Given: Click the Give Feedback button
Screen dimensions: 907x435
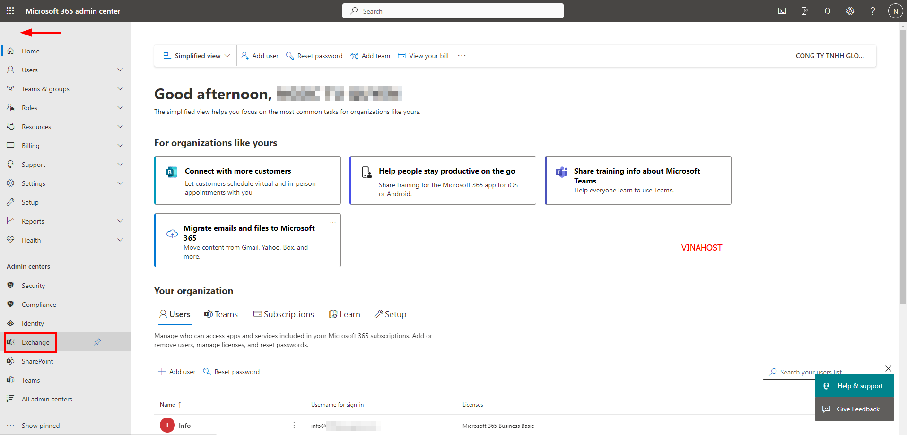Looking at the screenshot, I should 854,409.
